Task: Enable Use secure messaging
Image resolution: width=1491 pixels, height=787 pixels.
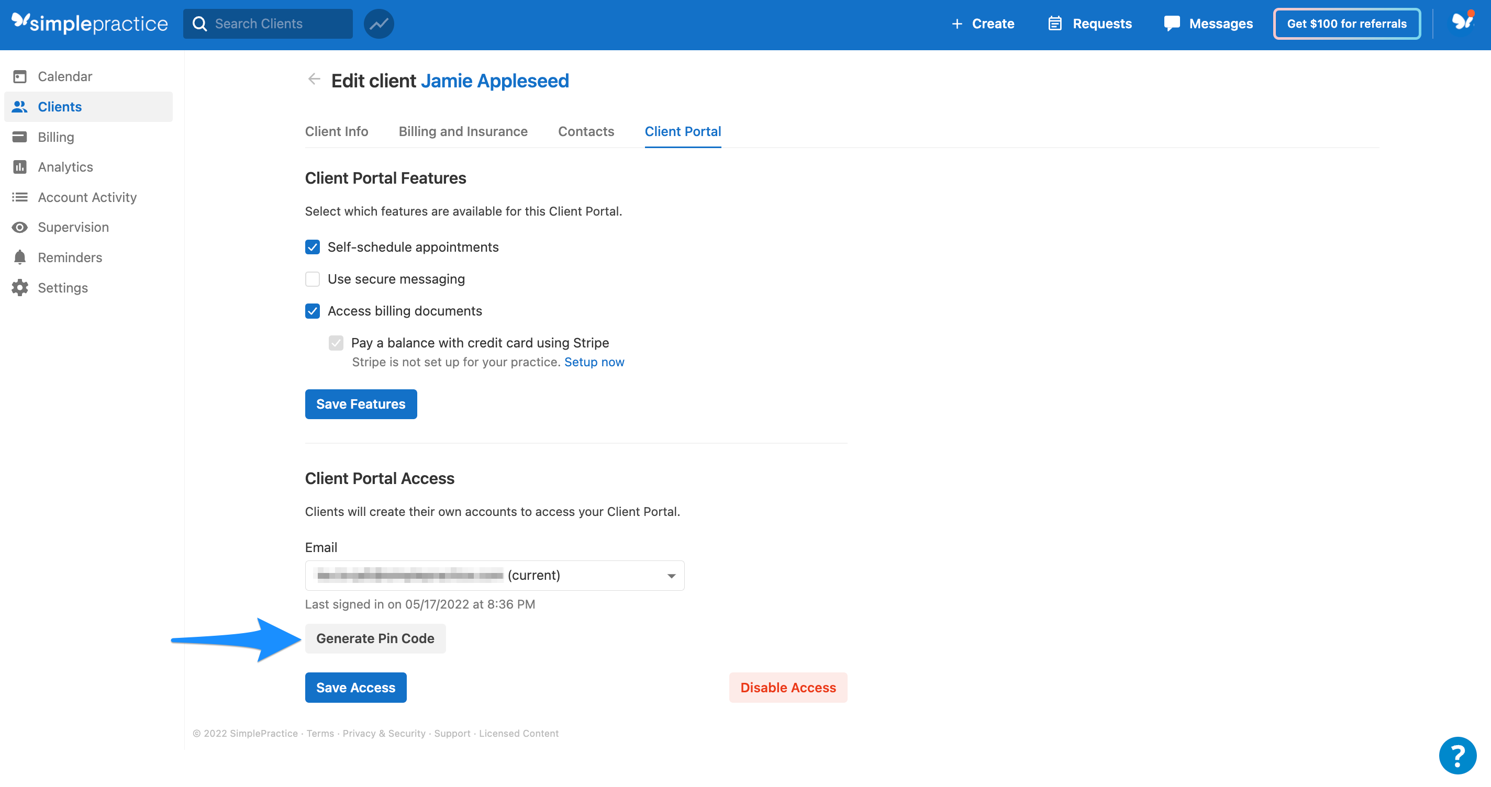Action: tap(313, 279)
